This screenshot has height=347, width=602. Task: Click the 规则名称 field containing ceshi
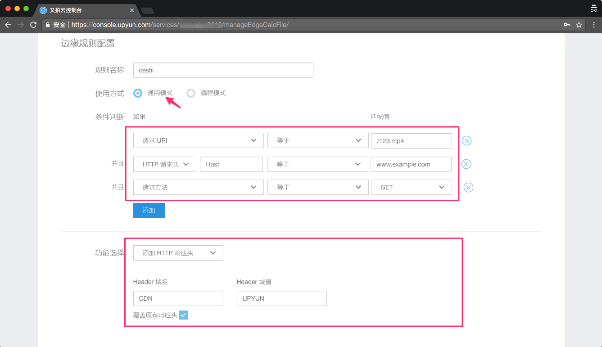pos(223,70)
